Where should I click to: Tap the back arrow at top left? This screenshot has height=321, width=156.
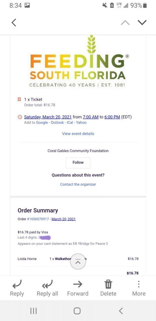pyautogui.click(x=14, y=23)
